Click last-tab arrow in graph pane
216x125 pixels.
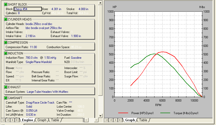(x=120, y=120)
